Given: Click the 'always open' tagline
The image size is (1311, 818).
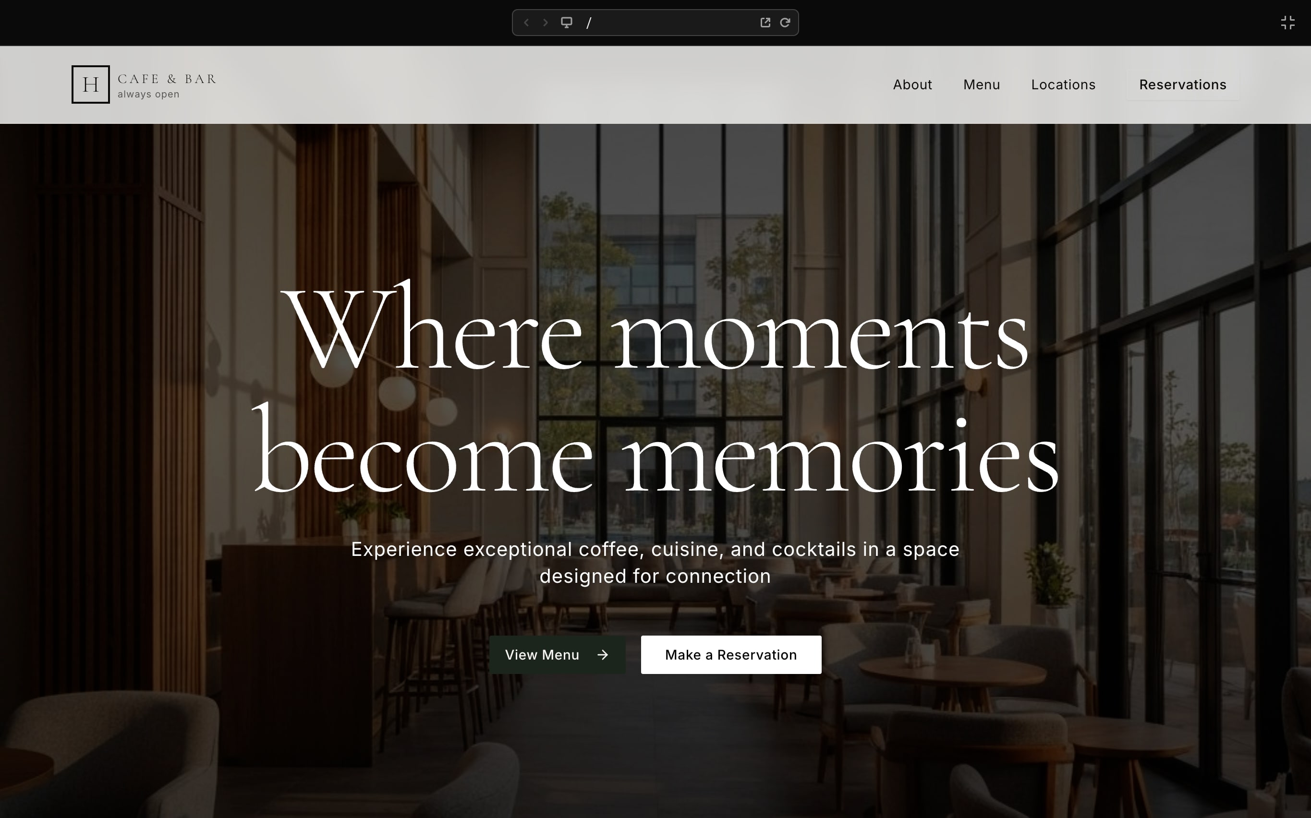Looking at the screenshot, I should pos(148,95).
